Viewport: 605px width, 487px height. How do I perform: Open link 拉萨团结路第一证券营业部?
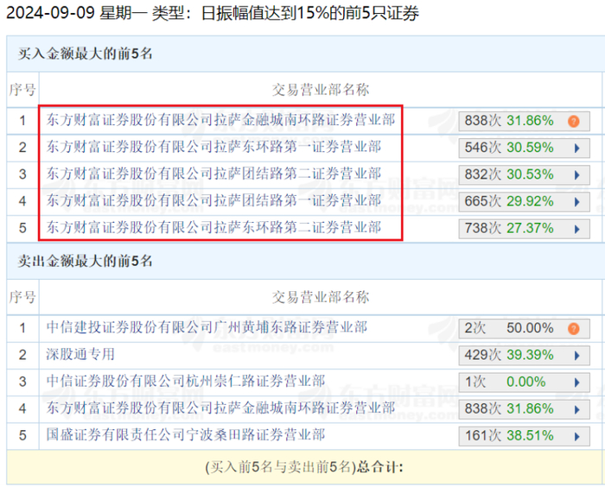click(213, 200)
